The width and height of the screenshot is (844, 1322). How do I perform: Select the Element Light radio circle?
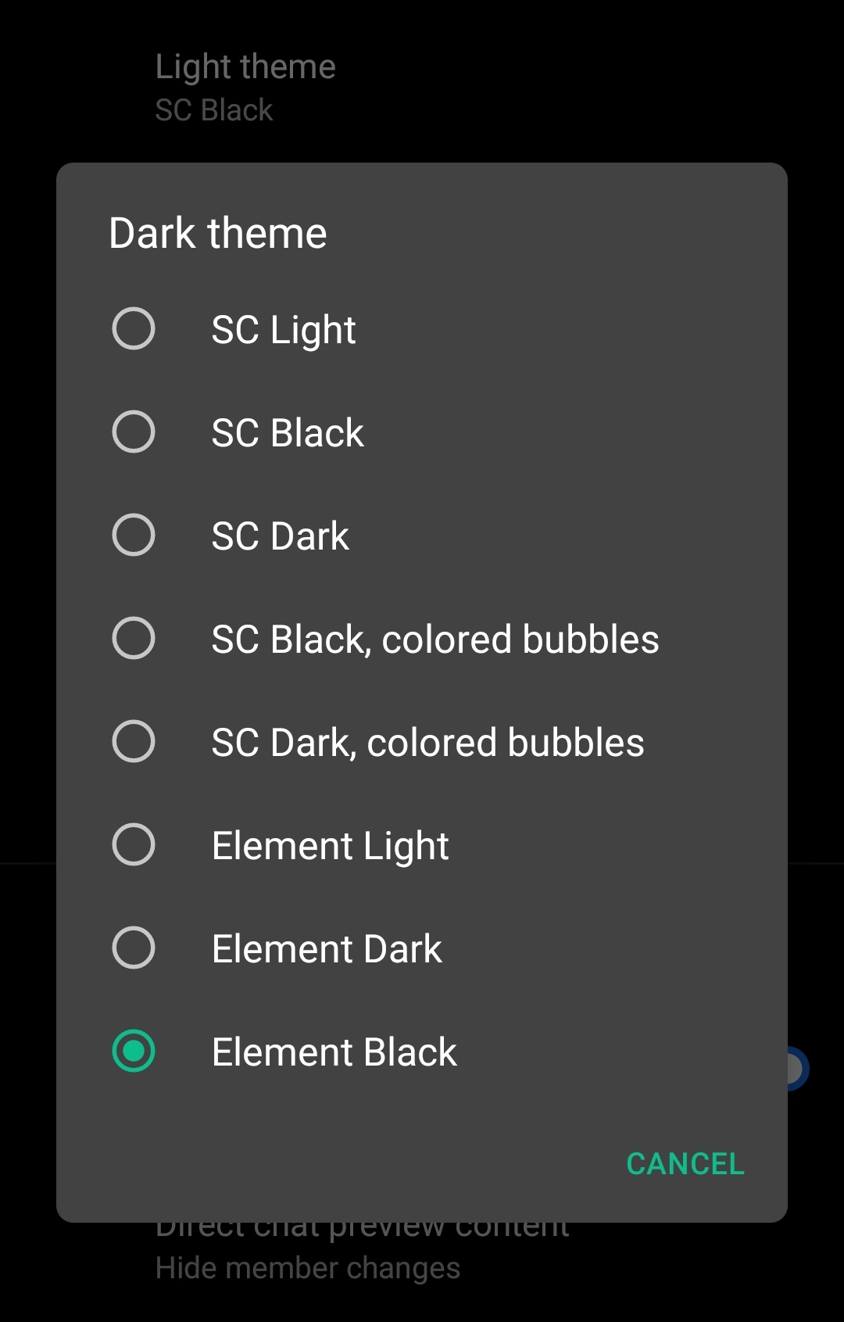(x=134, y=844)
